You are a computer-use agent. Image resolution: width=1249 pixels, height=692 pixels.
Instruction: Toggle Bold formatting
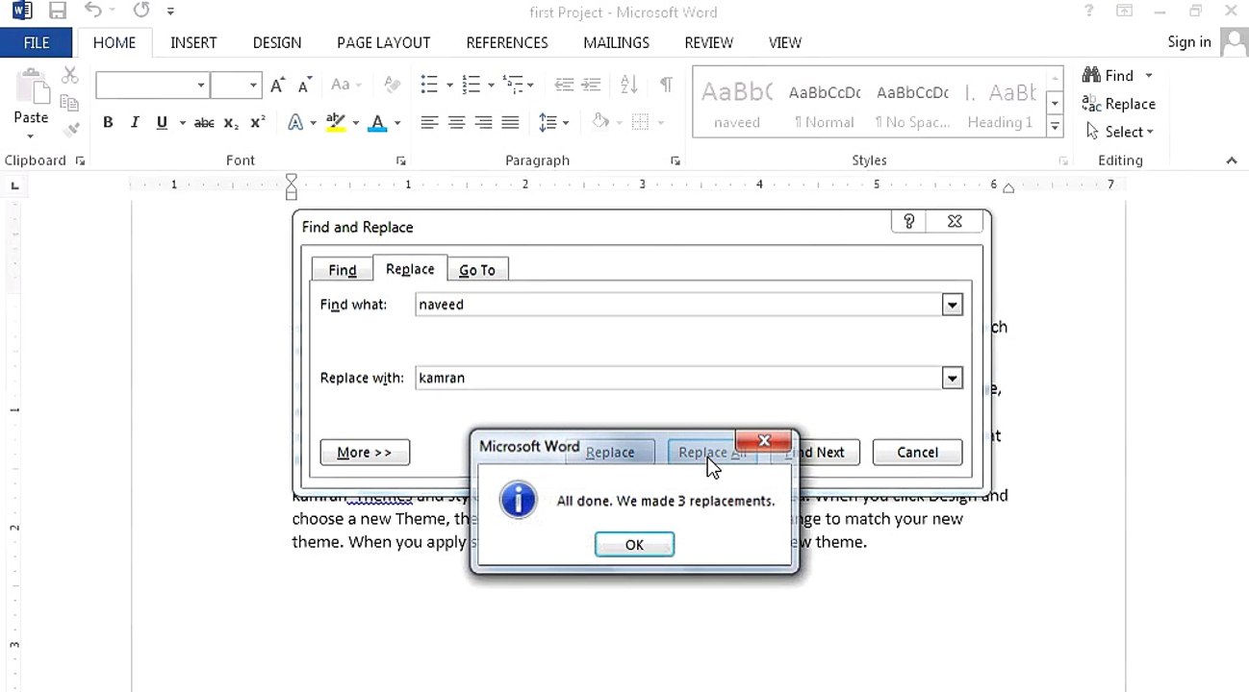click(x=108, y=122)
